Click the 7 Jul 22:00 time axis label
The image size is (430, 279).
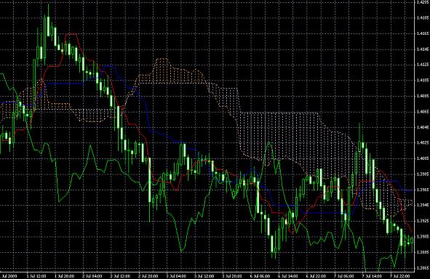(x=400, y=276)
